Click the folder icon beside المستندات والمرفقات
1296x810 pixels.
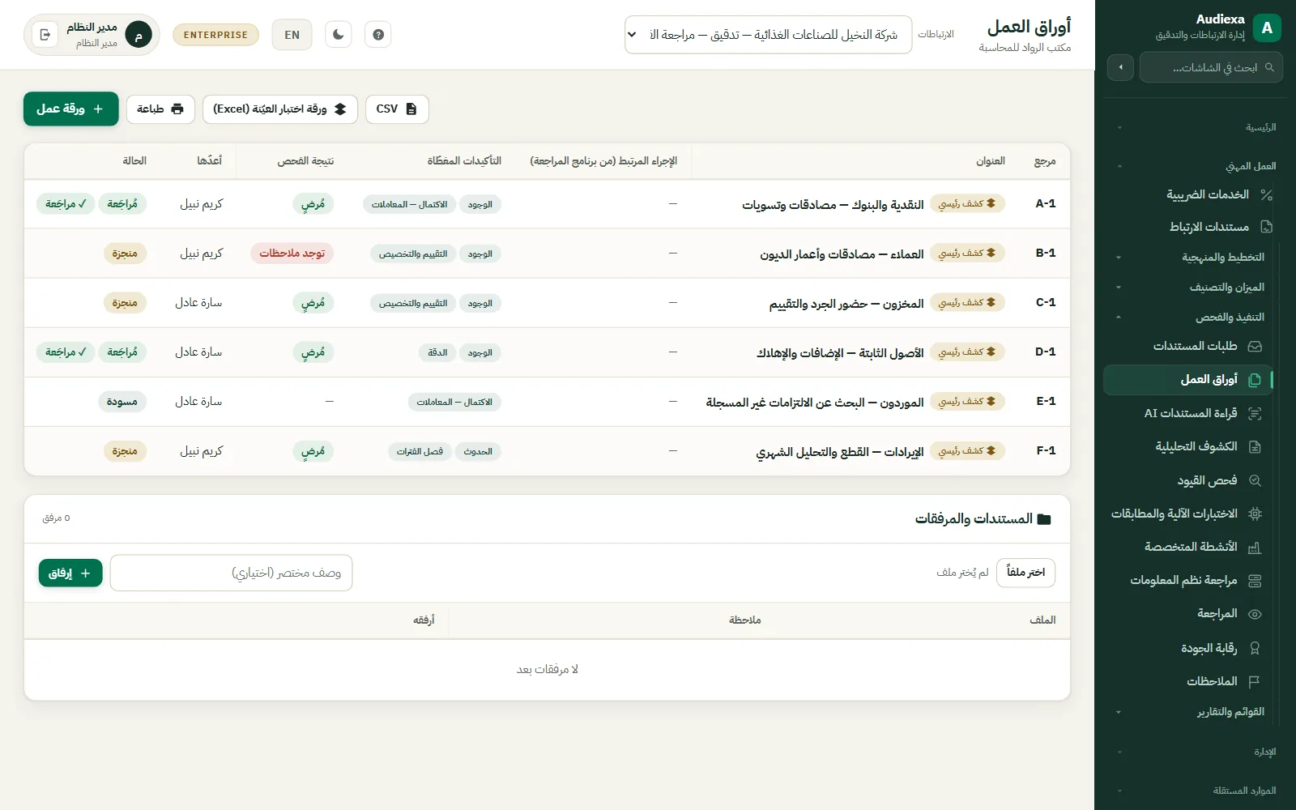(1044, 519)
